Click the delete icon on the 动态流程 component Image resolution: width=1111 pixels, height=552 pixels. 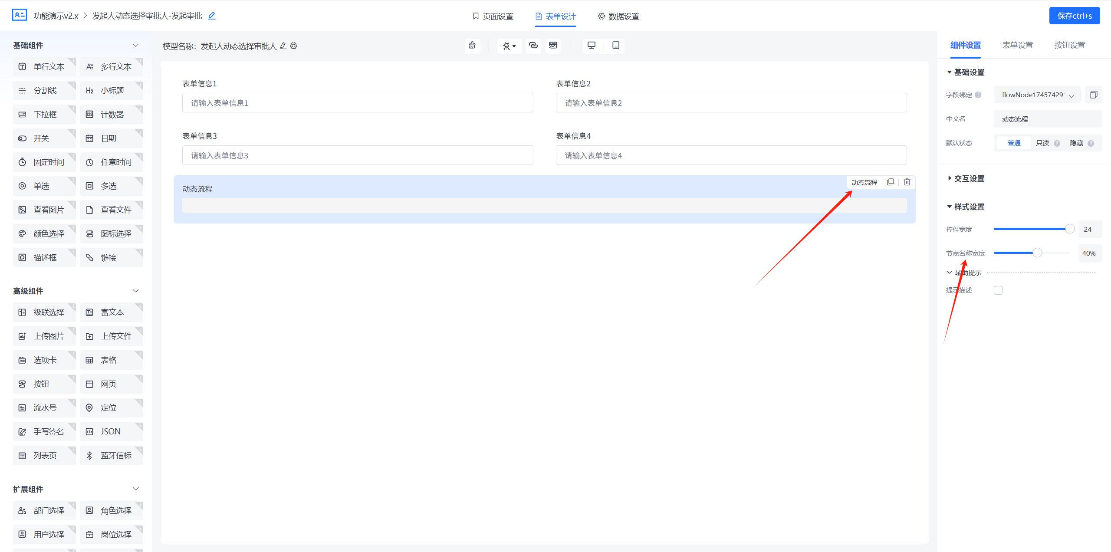click(907, 182)
